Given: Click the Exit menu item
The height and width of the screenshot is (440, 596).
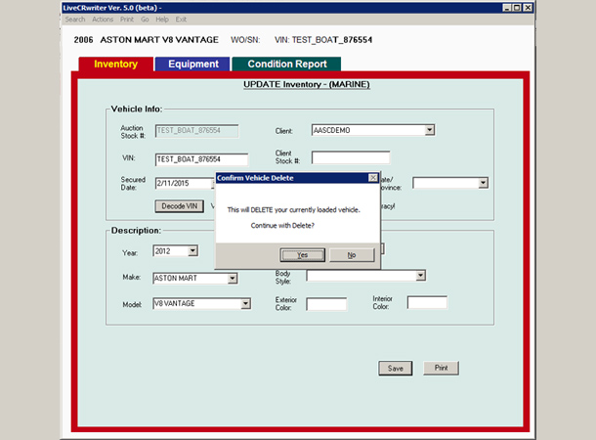Looking at the screenshot, I should click(x=181, y=20).
